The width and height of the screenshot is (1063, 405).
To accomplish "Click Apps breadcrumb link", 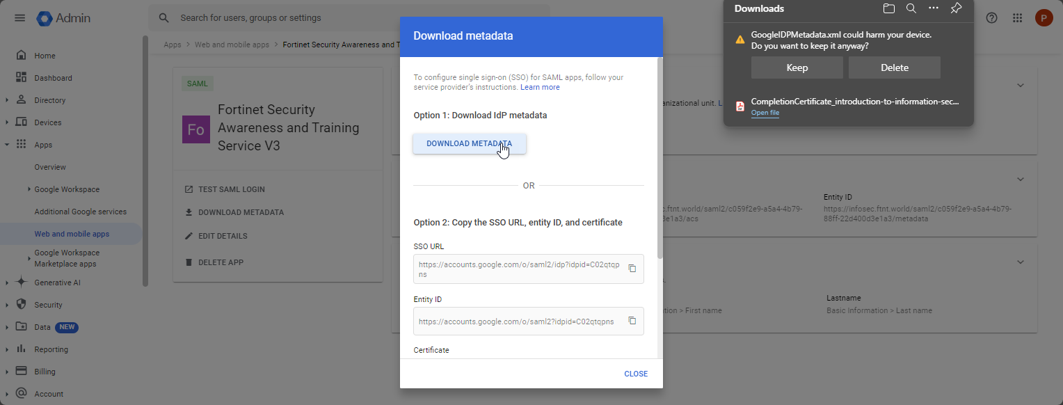I will click(173, 45).
